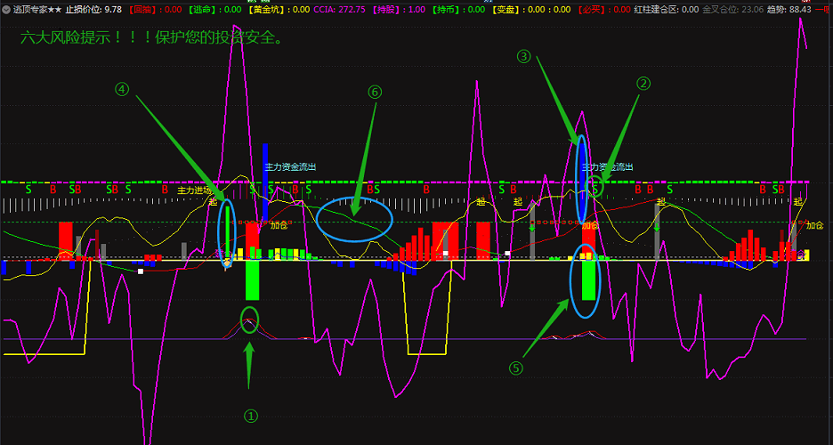Click the magenta CCIA: 272.75 readout
This screenshot has width=833, height=445.
click(x=339, y=10)
